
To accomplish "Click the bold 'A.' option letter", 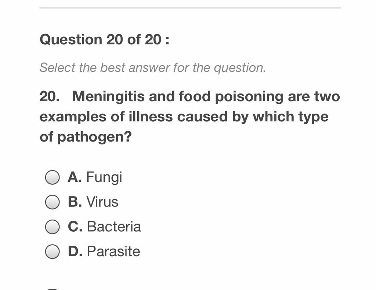I will pos(75,177).
